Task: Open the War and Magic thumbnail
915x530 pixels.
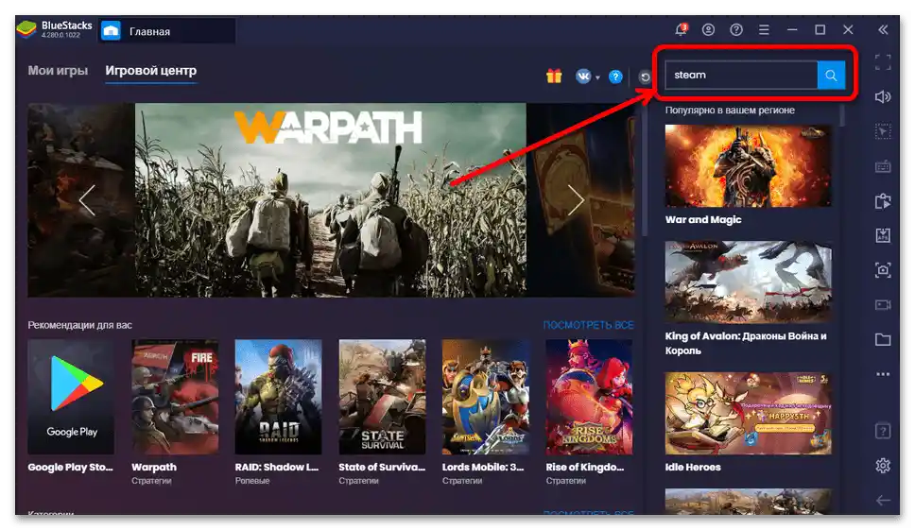Action: click(748, 165)
